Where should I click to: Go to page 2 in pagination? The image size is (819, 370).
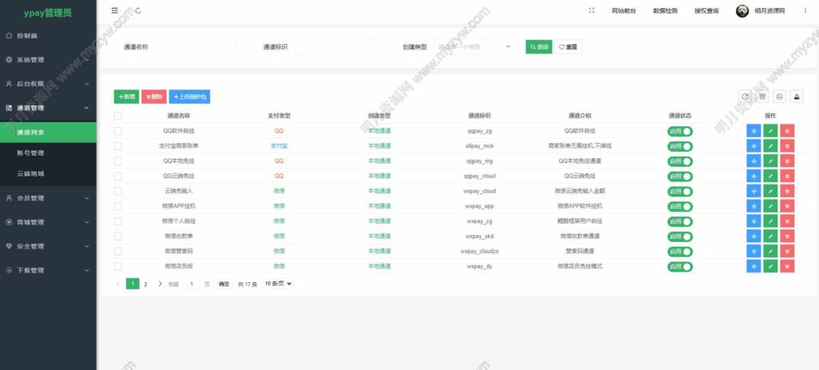click(146, 284)
